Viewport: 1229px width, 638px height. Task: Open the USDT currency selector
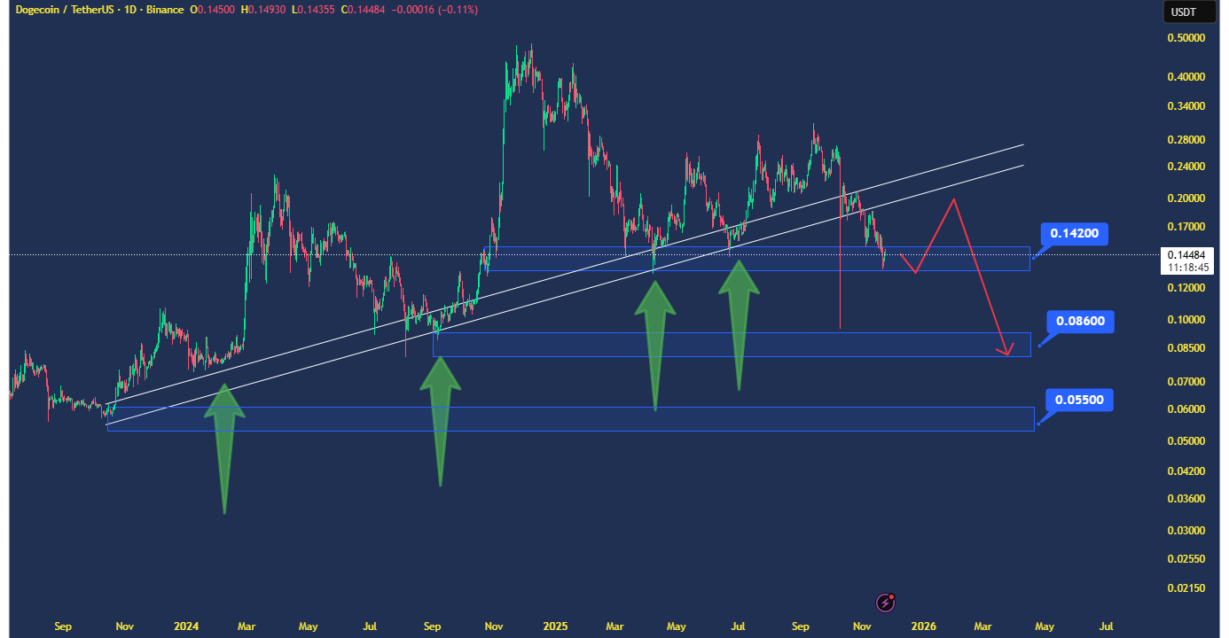point(1183,12)
